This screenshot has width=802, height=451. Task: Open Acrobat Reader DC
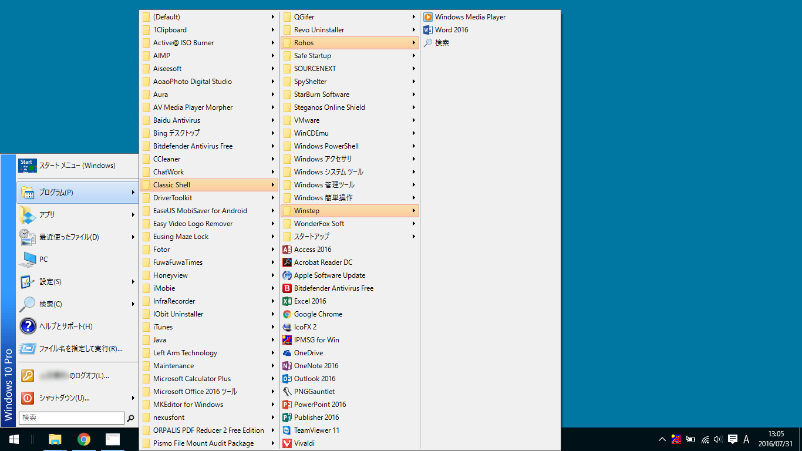[x=323, y=262]
